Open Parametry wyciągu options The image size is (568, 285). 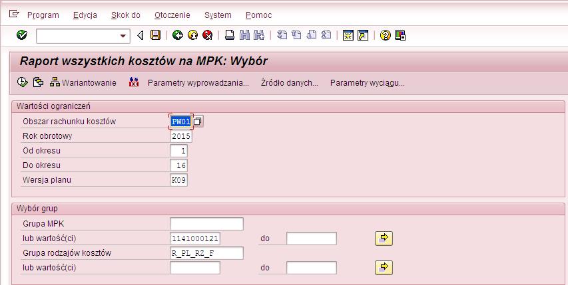point(368,83)
